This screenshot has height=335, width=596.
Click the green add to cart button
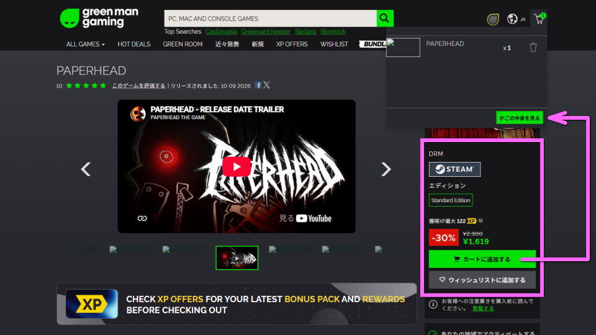pyautogui.click(x=482, y=259)
